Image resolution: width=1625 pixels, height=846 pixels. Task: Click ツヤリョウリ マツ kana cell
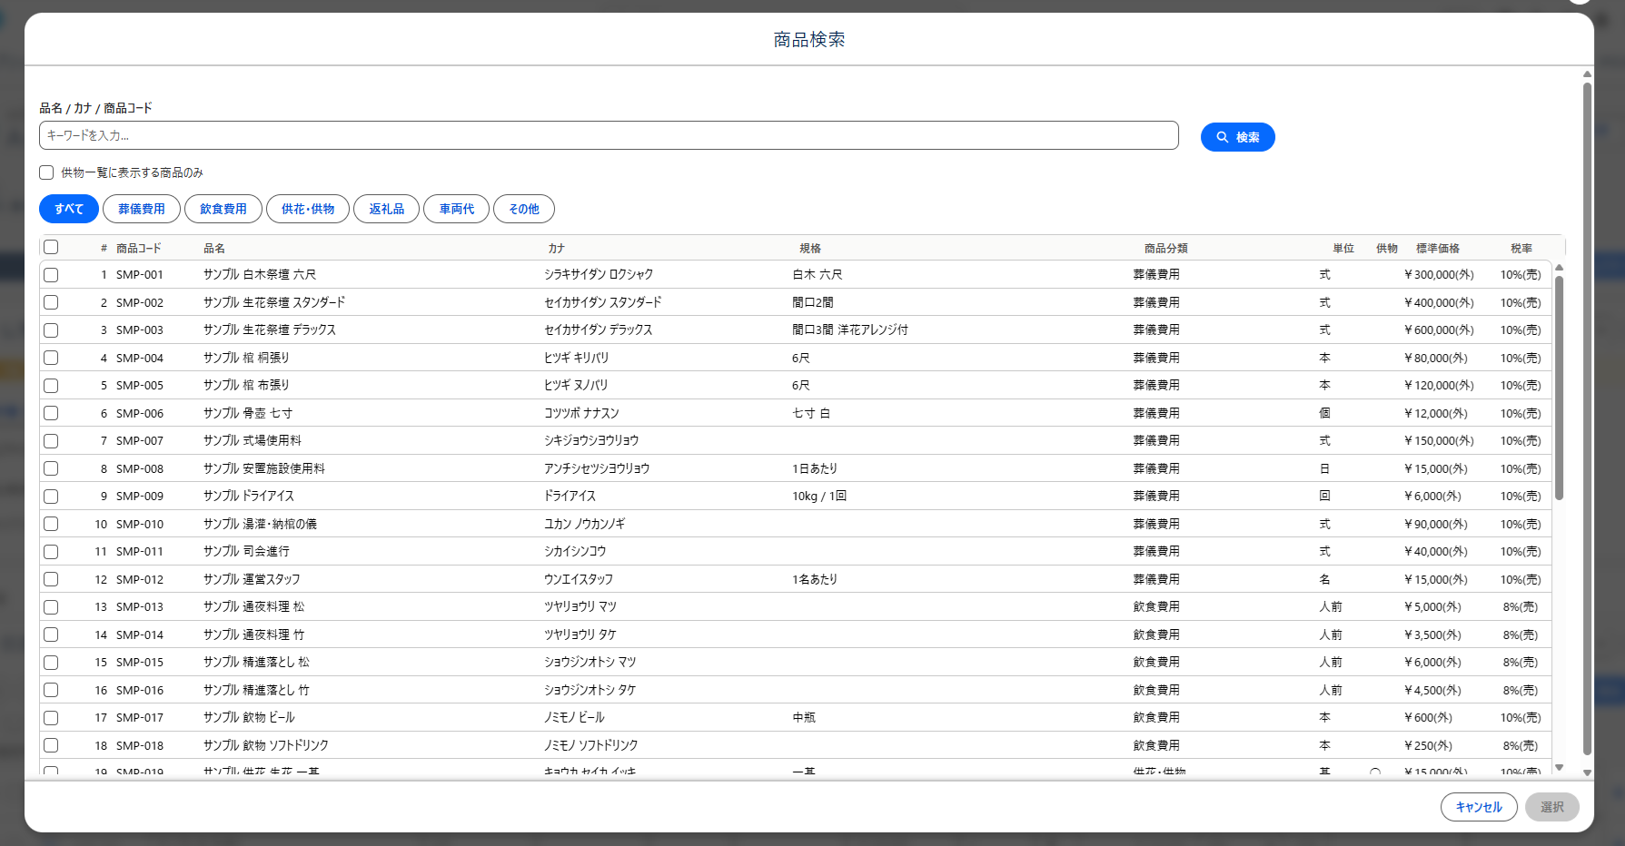580,606
